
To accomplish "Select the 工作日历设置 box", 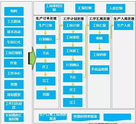I will 14,106.
